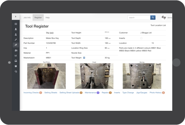The width and height of the screenshot is (185, 125).
Task: Open the chart statistics icon in sidebar
Action: coord(16,55)
